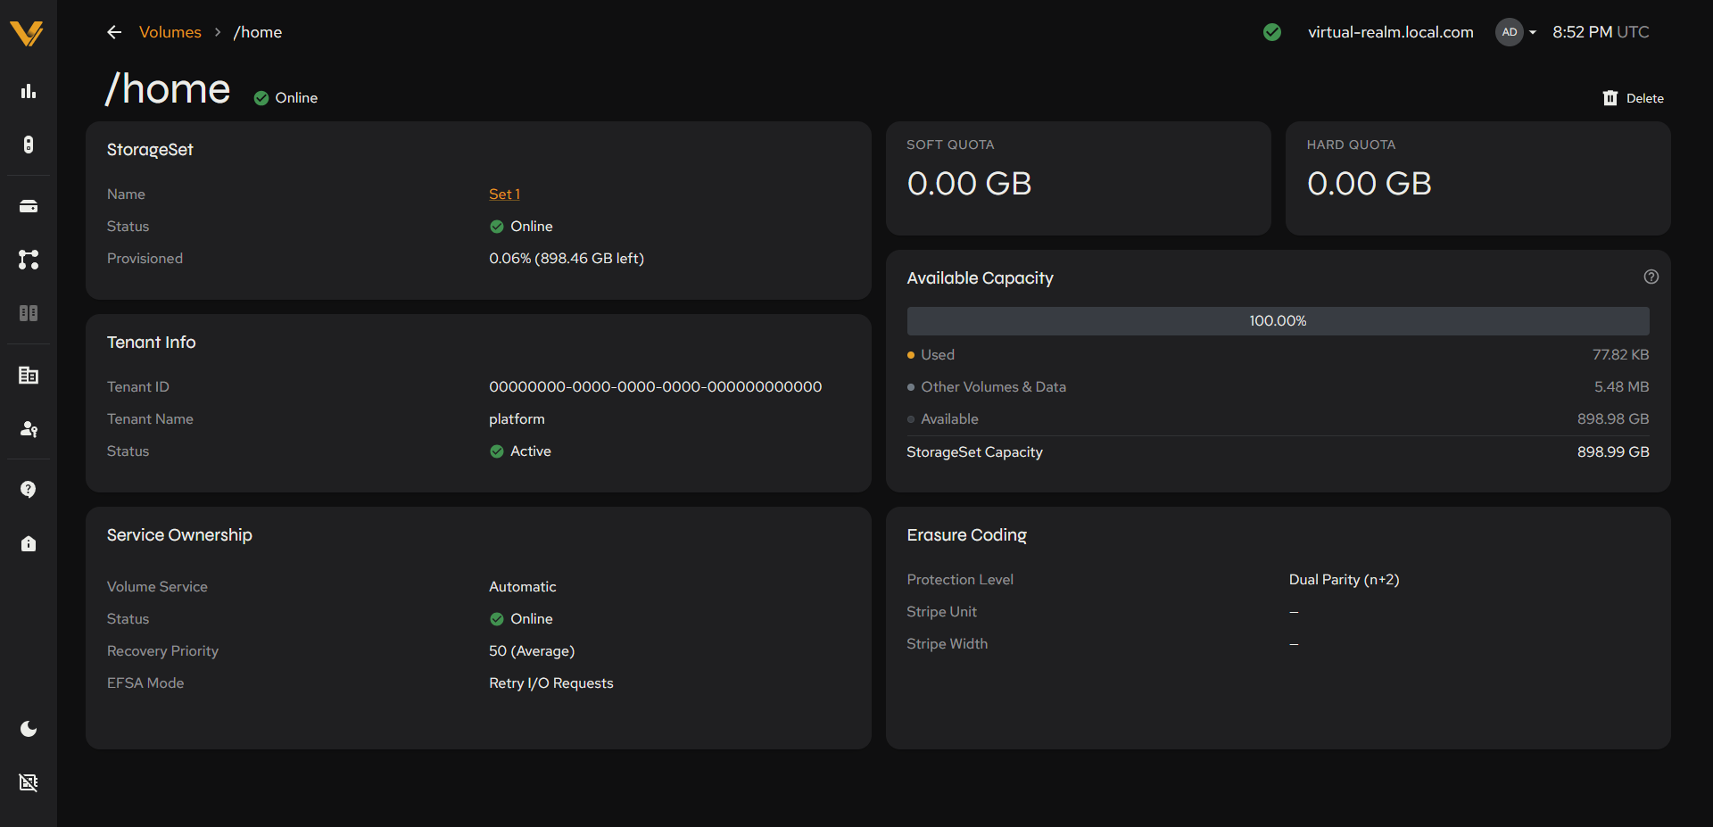This screenshot has height=827, width=1713.
Task: Click the green system status check icon
Action: 1272,32
